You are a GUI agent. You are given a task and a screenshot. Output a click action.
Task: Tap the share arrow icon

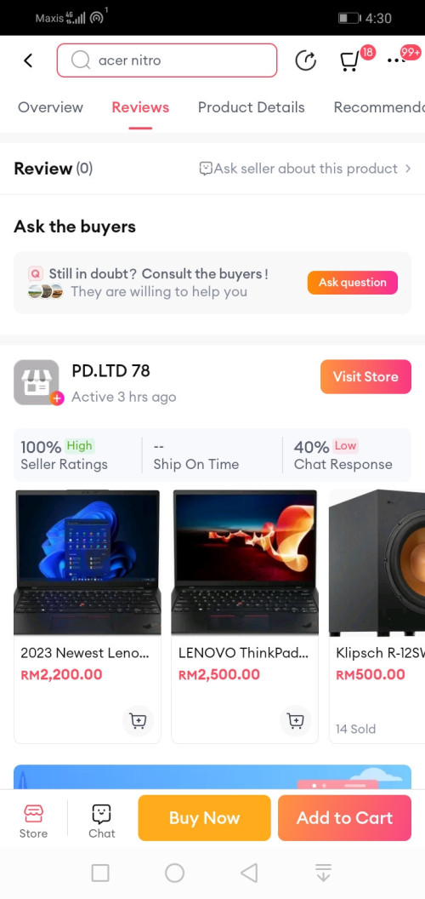pos(305,60)
